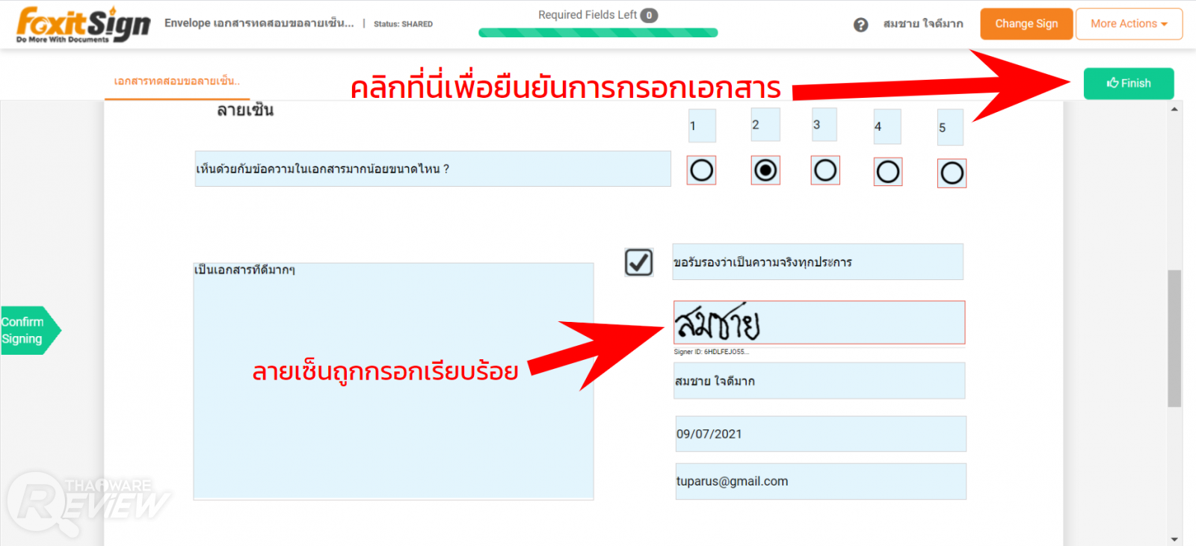Click the Status: SHARED label
The image size is (1196, 546).
403,24
